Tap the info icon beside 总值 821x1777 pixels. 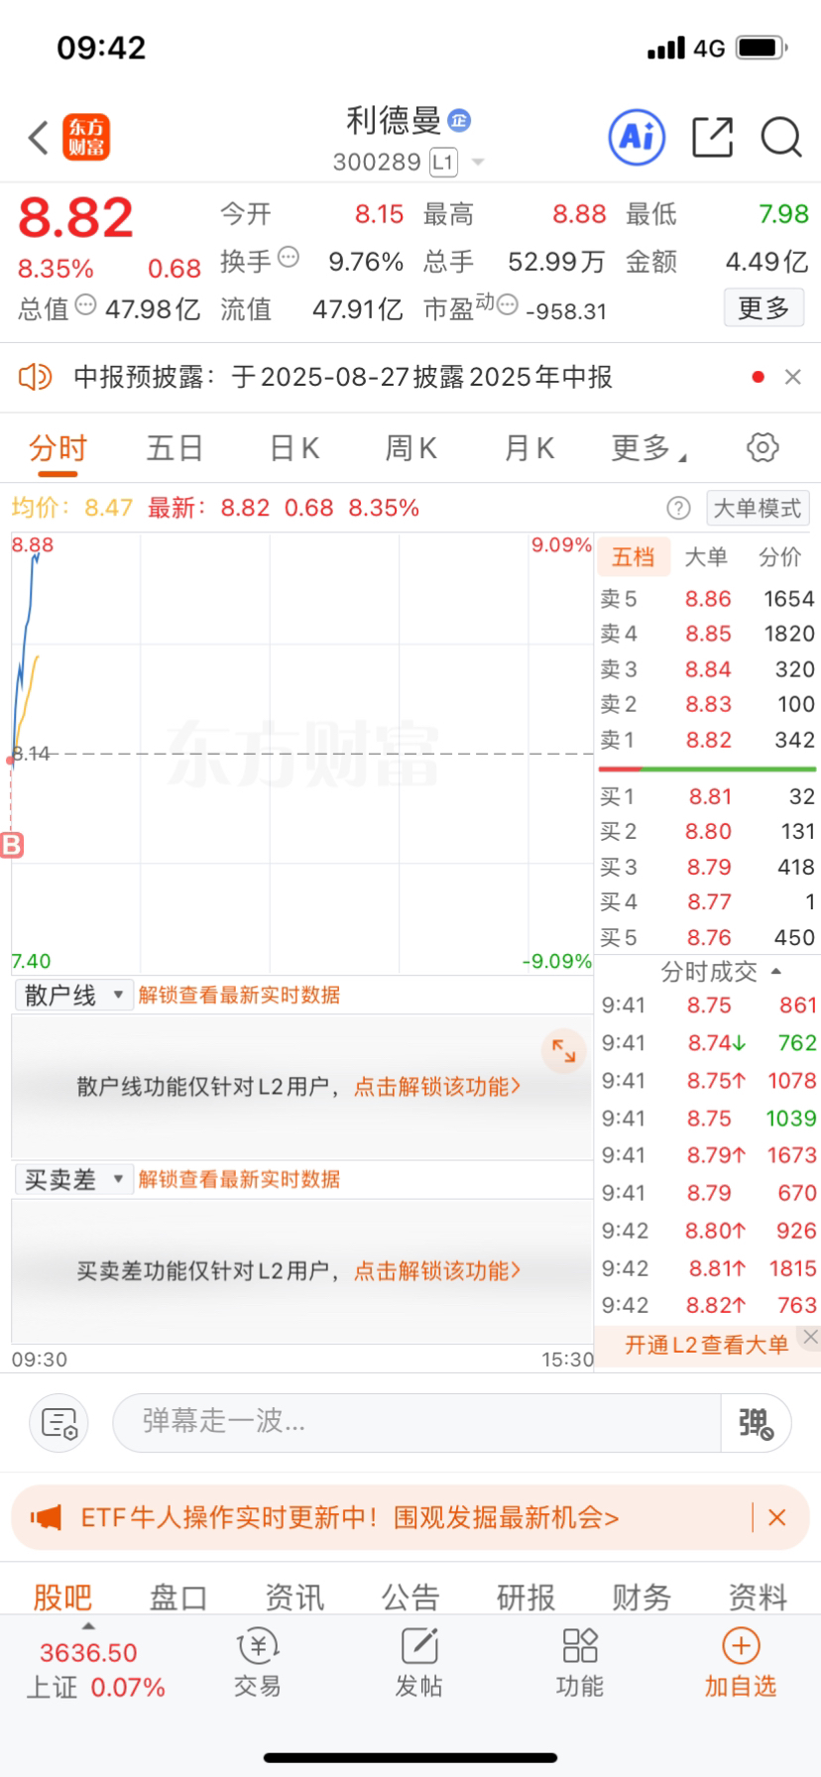tap(86, 305)
